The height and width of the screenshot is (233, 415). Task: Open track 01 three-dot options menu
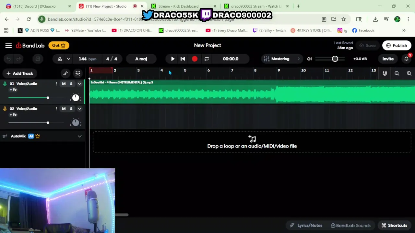coord(56,84)
